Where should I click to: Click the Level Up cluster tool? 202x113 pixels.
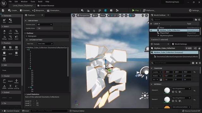[16, 87]
